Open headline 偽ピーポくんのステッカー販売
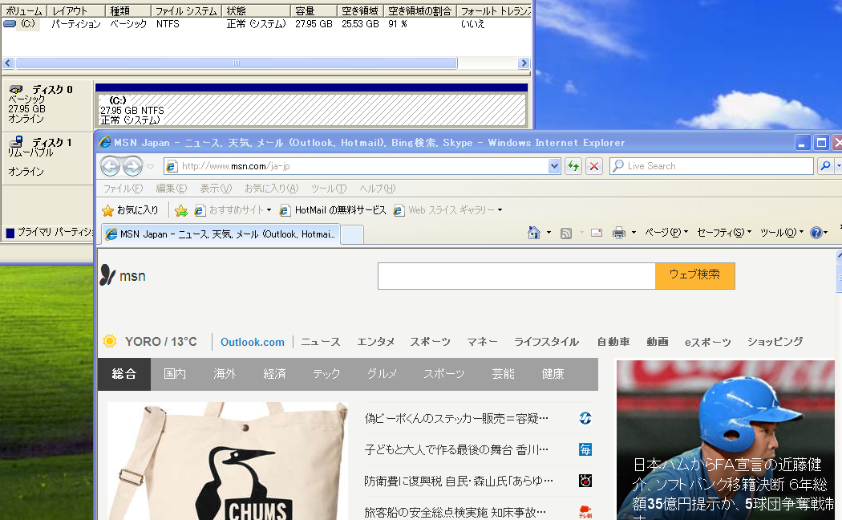 [456, 418]
